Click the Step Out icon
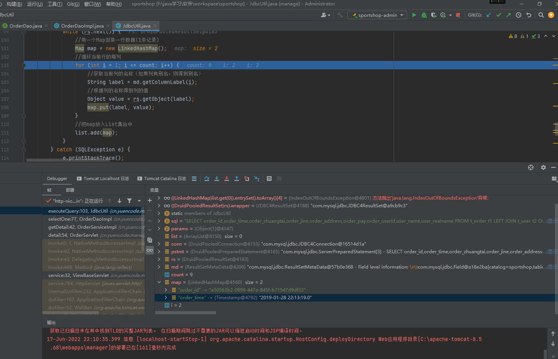This screenshot has height=359, width=558. click(x=237, y=179)
